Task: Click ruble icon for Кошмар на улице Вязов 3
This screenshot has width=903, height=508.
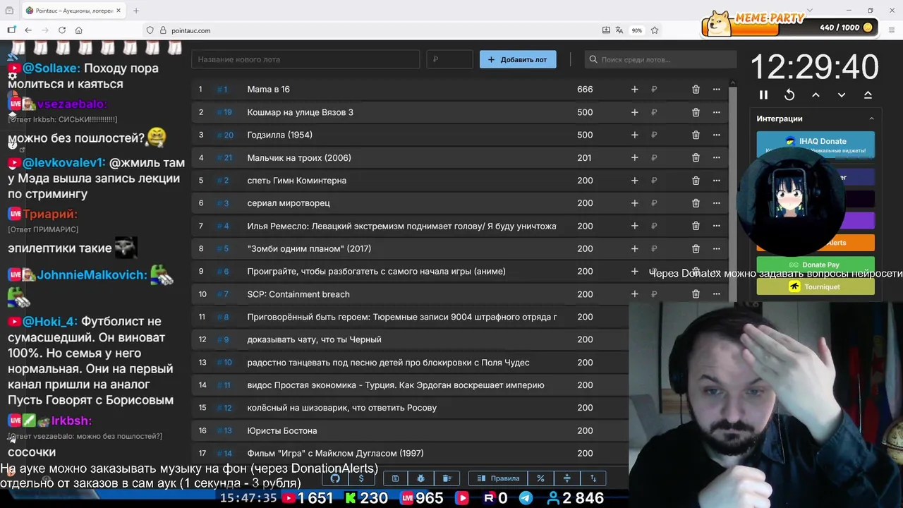Action: click(654, 112)
